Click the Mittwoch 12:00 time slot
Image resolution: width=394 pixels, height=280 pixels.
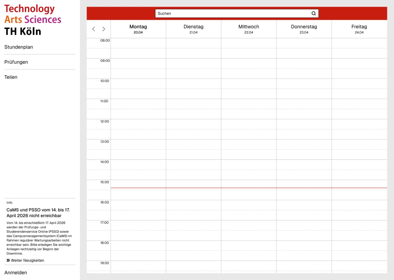click(249, 124)
